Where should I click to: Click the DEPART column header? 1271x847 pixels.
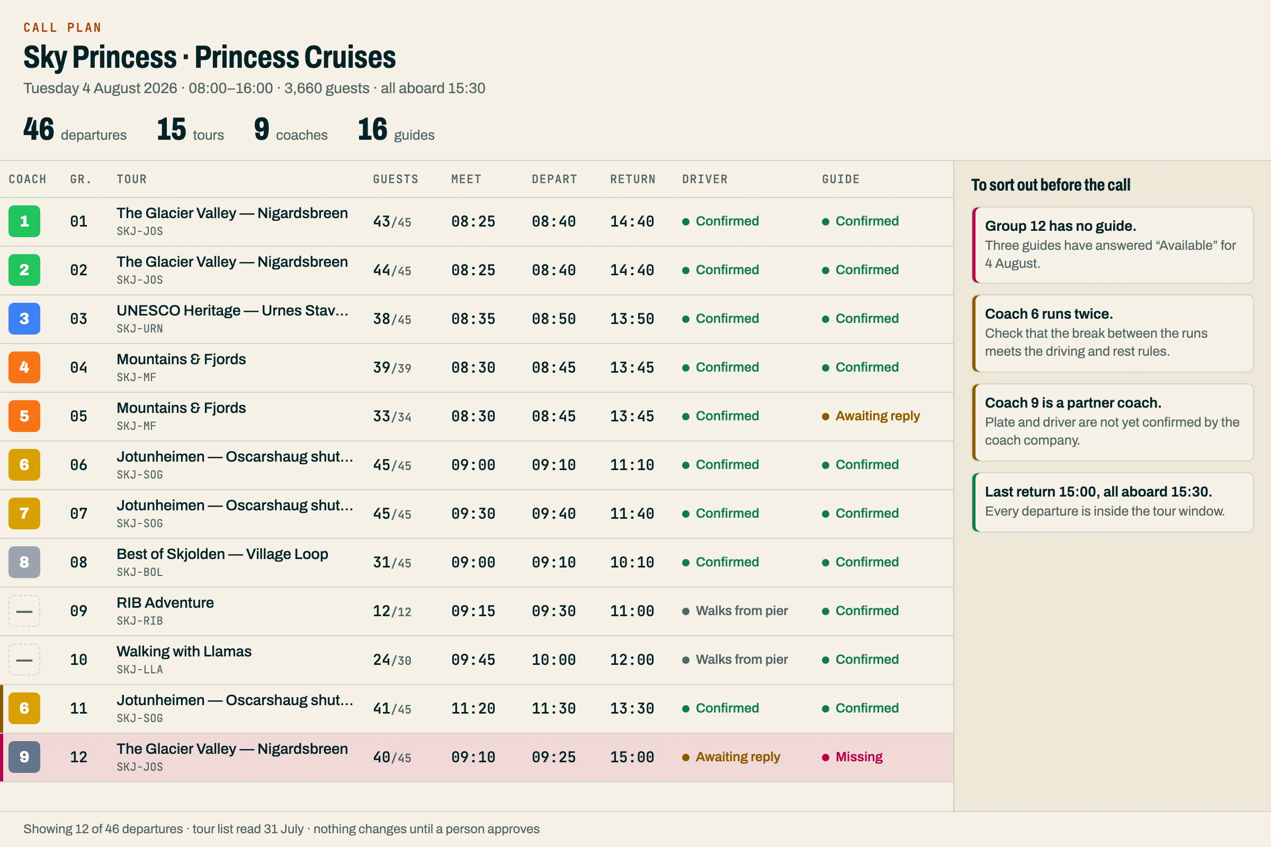[x=554, y=179]
